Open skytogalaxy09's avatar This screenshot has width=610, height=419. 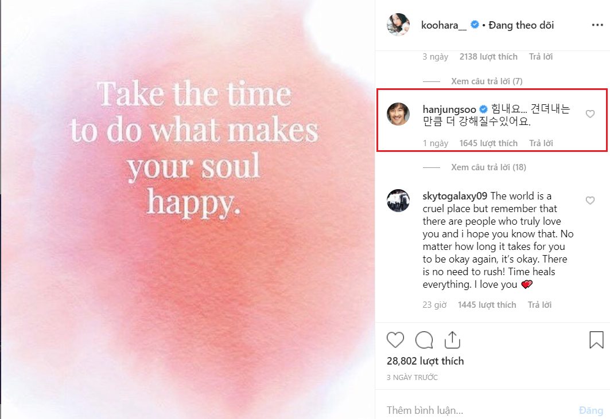tap(398, 201)
